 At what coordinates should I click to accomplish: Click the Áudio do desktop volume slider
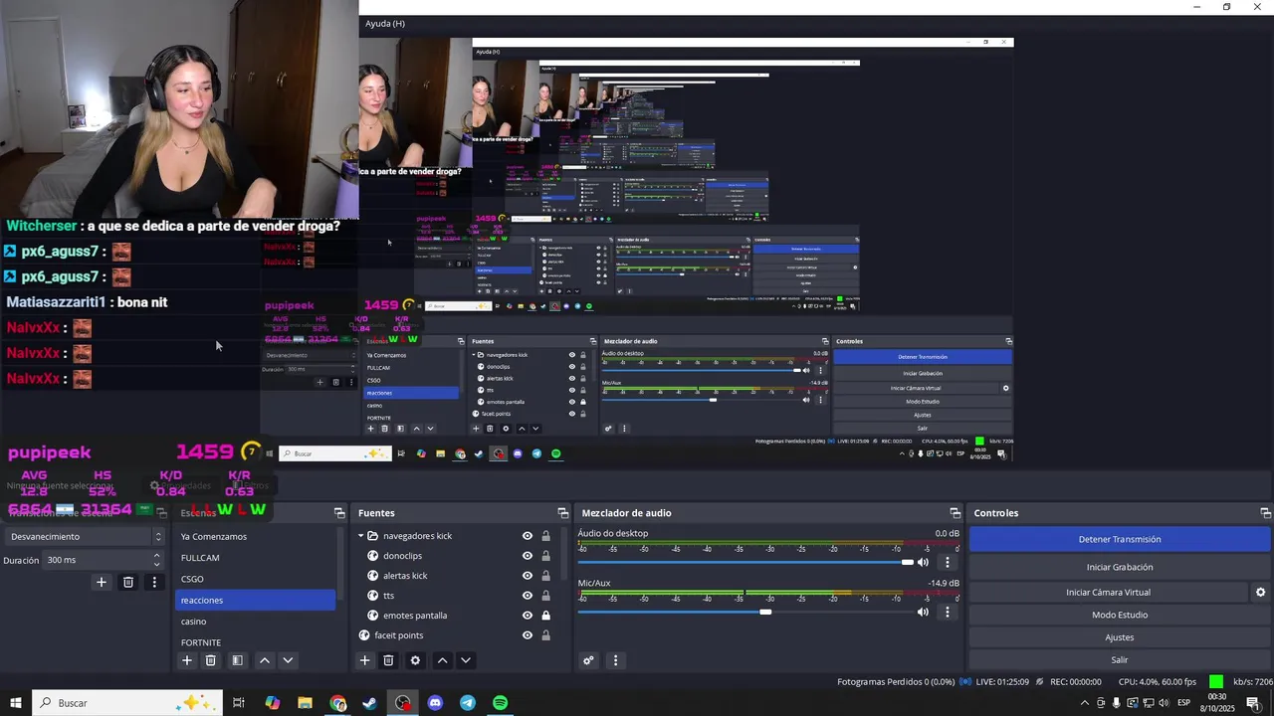pyautogui.click(x=745, y=563)
